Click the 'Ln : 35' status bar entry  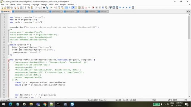coord(118,100)
